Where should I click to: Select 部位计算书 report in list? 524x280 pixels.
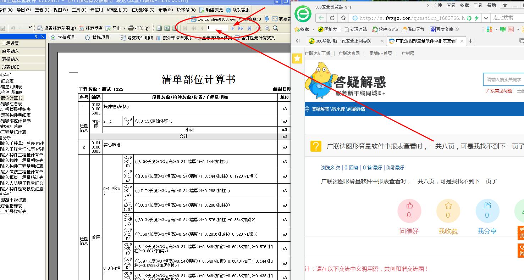11,98
